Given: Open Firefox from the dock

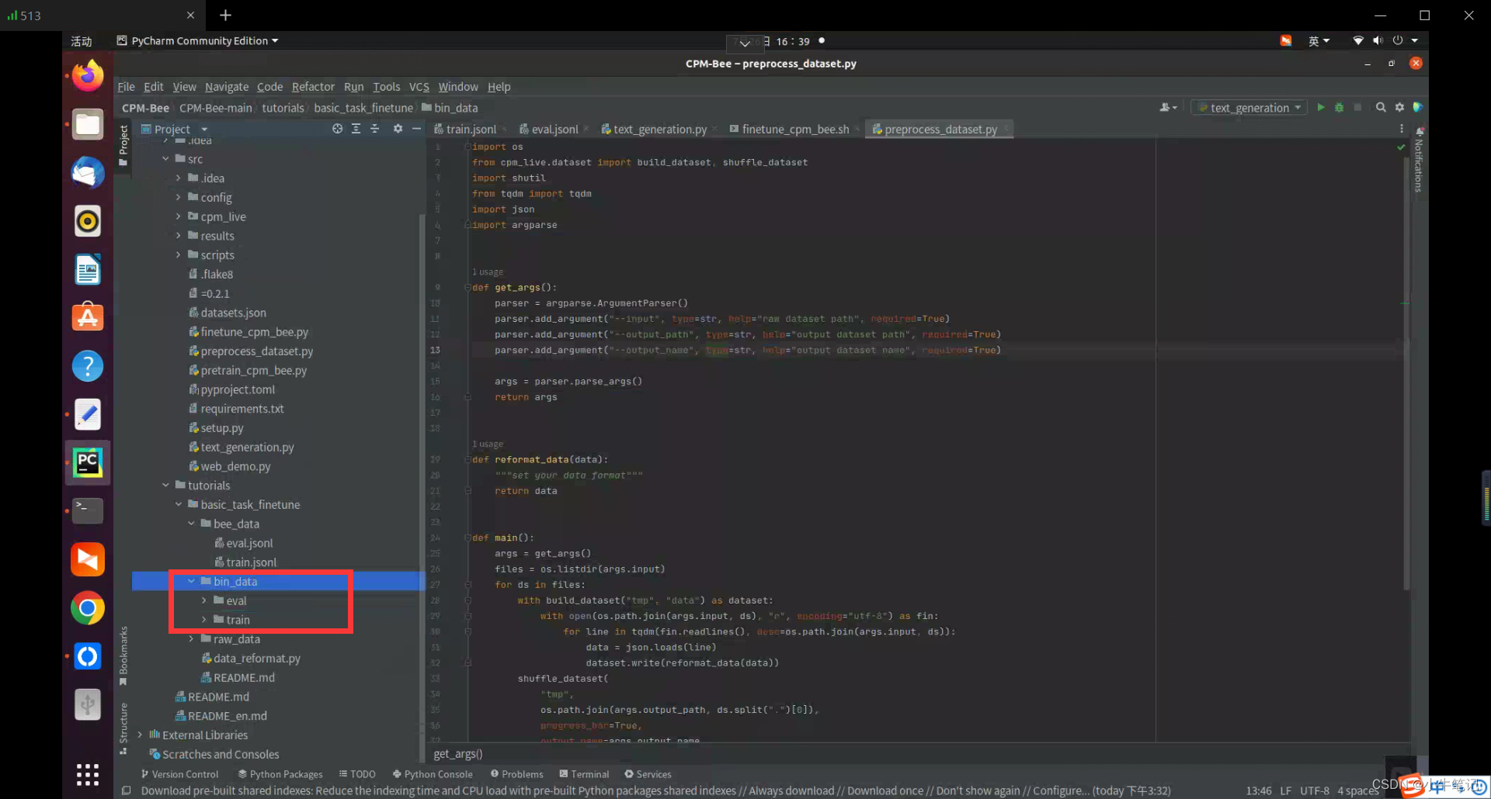Looking at the screenshot, I should [87, 76].
